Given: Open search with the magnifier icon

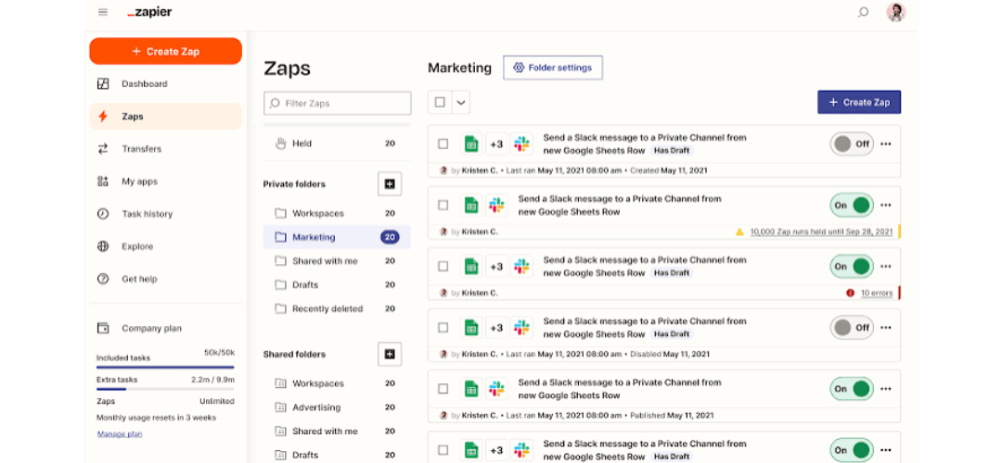Looking at the screenshot, I should (864, 12).
